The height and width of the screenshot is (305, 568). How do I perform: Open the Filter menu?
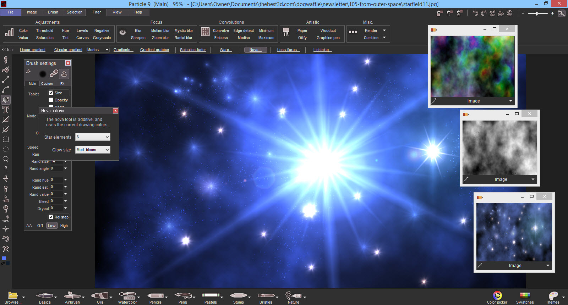coord(97,12)
